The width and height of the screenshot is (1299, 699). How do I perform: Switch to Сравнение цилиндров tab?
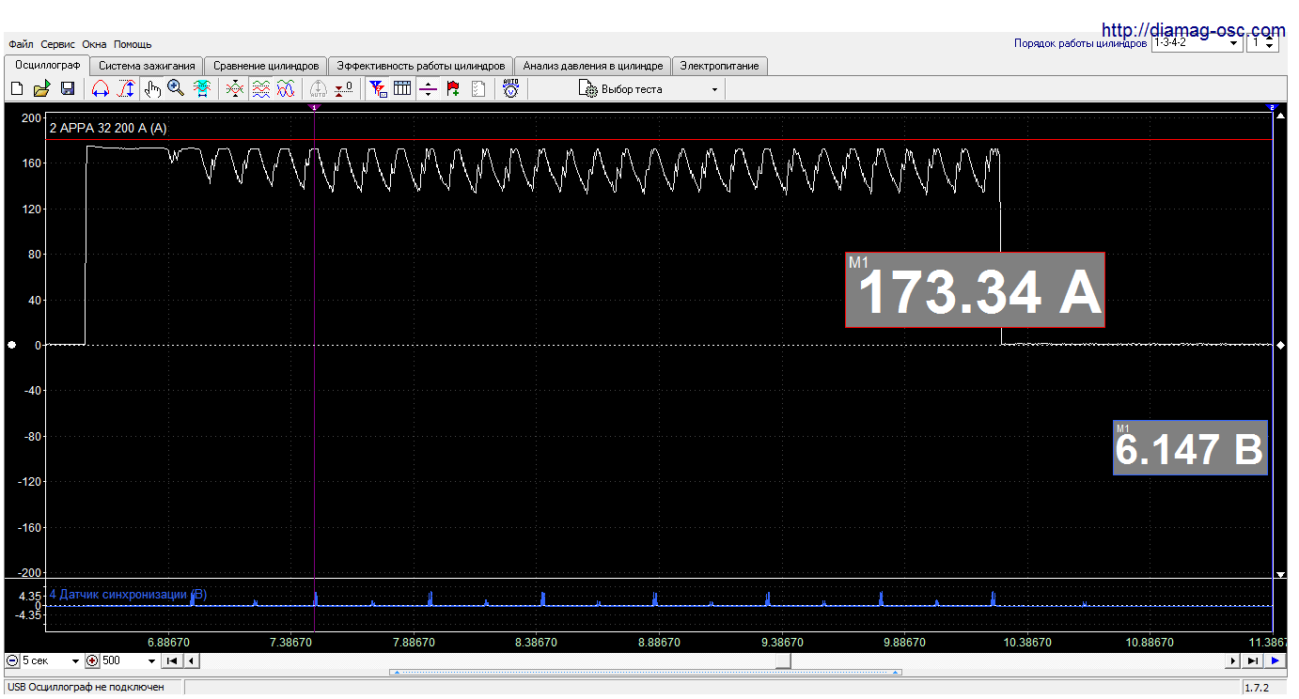click(266, 66)
